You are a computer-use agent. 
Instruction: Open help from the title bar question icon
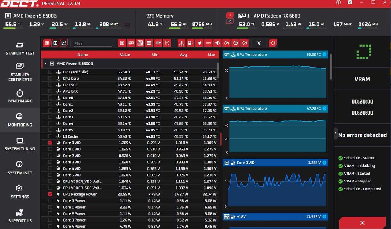point(338,2)
